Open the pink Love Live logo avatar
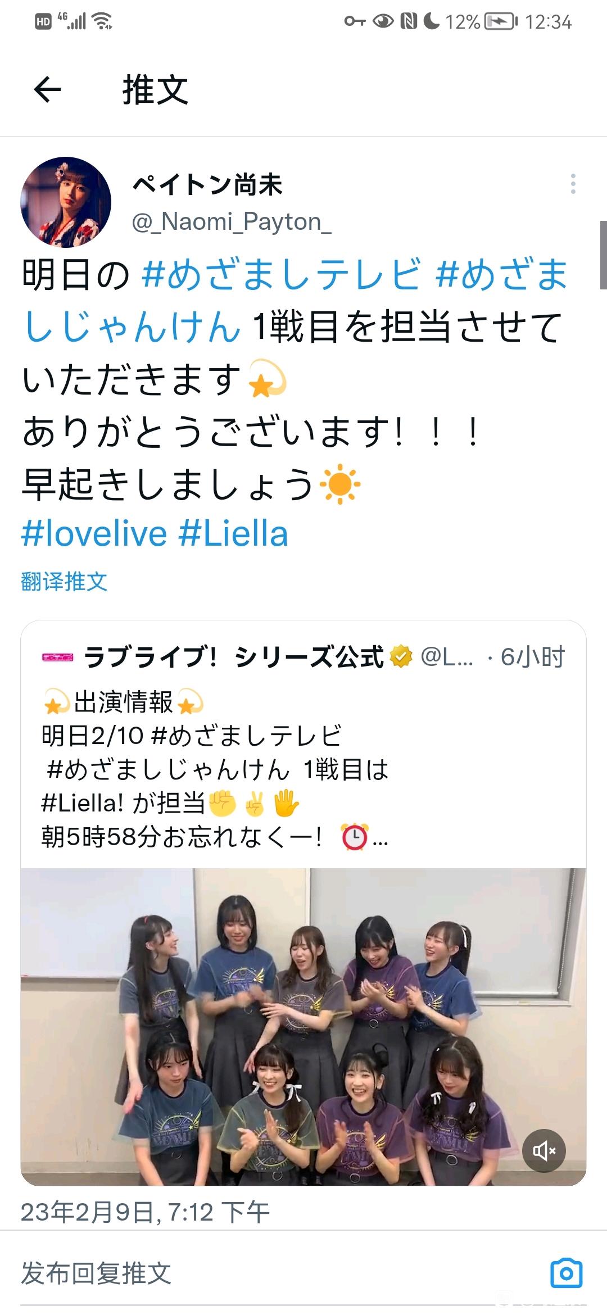 tap(57, 656)
